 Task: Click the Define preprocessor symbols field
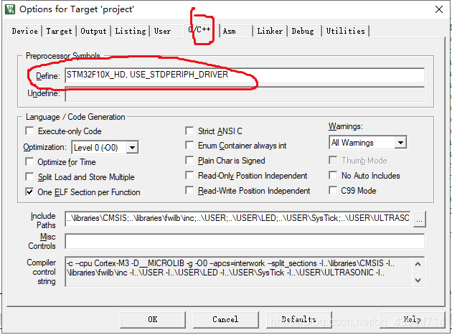[245, 75]
